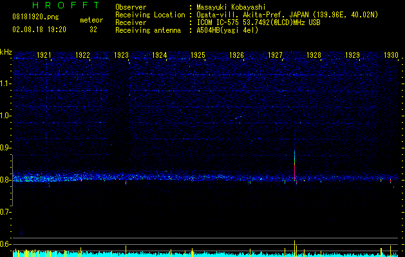Click the 1923 time marker
The height and width of the screenshot is (257, 405).
click(121, 55)
